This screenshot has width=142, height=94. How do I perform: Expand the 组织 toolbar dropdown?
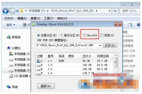11,25
